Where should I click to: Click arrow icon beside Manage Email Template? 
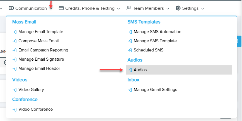click(14, 32)
